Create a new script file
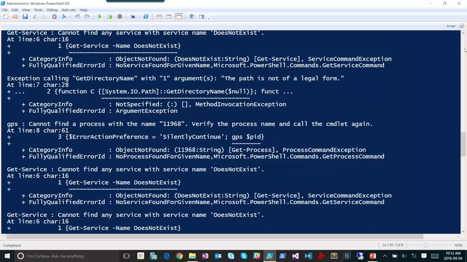Screen dimensions: 467x262 click(x=5, y=17)
